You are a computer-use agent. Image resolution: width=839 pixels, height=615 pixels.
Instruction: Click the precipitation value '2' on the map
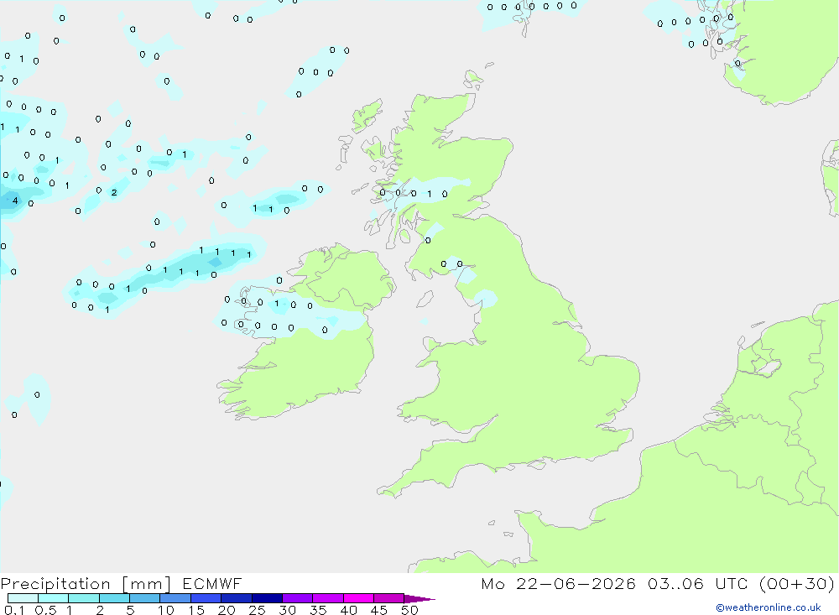(114, 193)
